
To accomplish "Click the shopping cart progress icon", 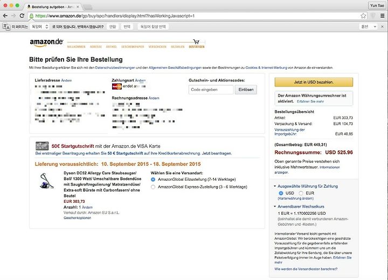I will click(x=196, y=42).
